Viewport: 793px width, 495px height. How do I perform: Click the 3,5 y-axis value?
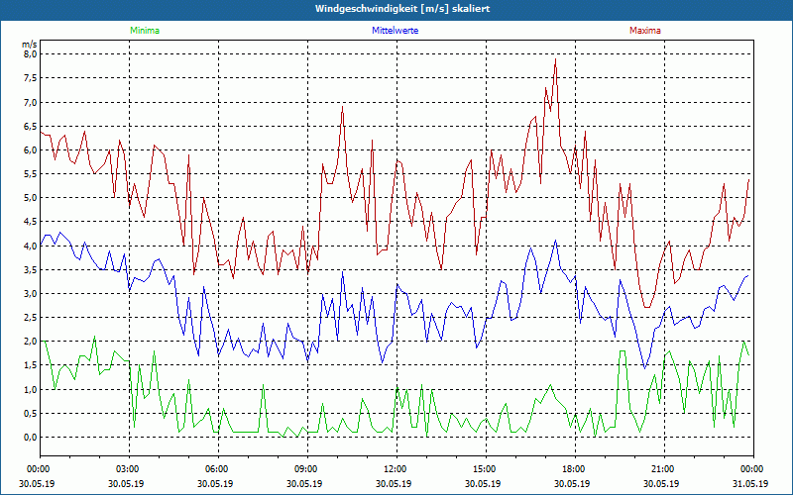pyautogui.click(x=31, y=269)
